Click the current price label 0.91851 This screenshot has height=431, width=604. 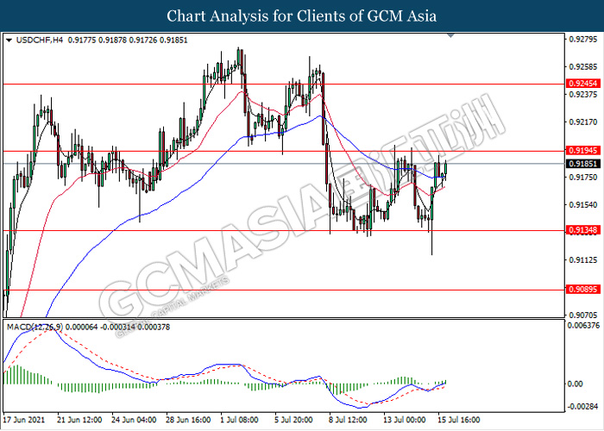(583, 164)
